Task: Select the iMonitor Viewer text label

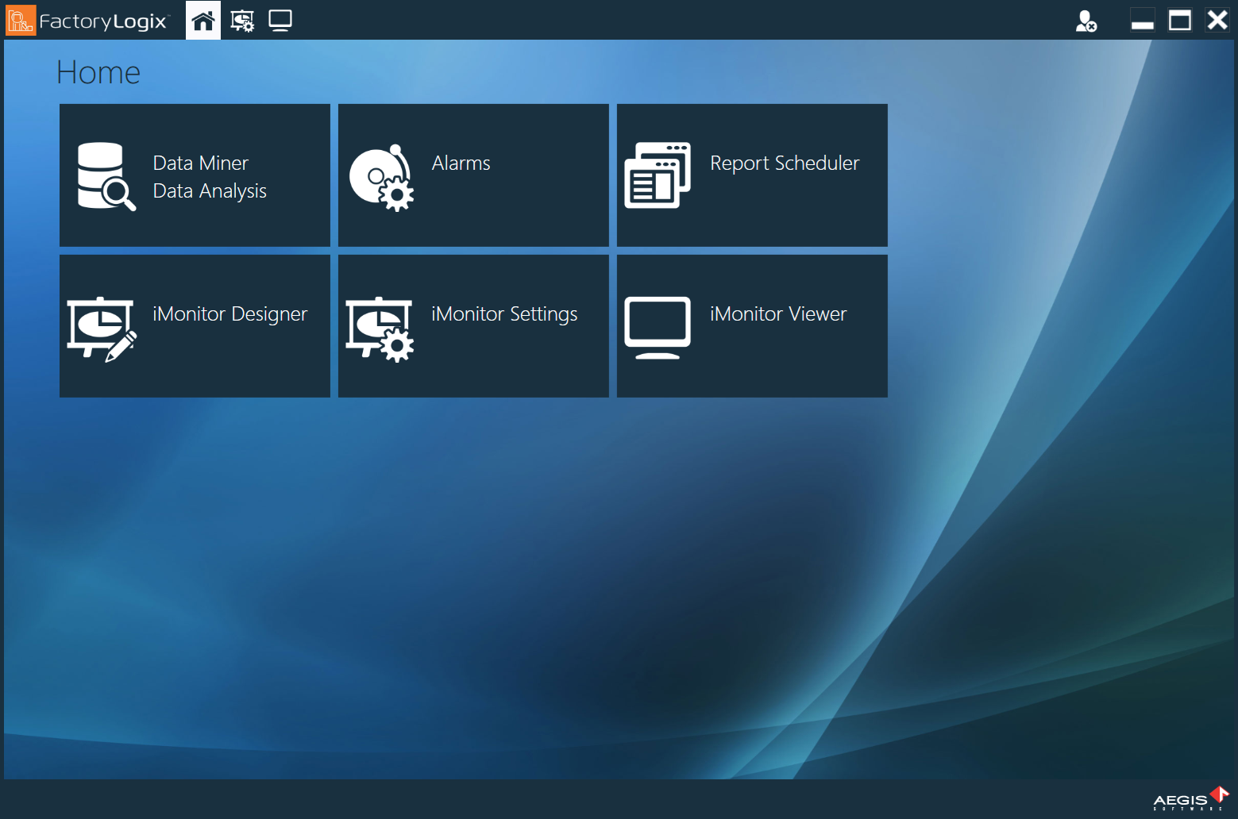Action: coord(778,314)
